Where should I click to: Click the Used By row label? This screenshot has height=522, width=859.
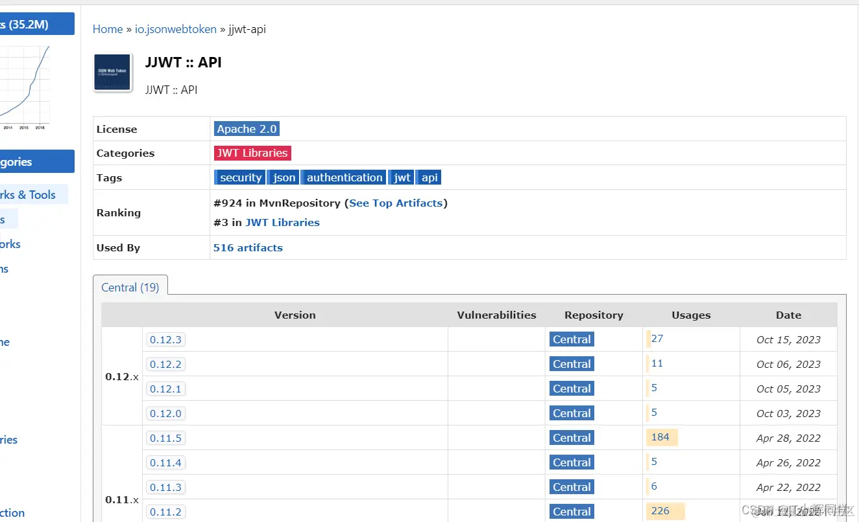118,247
